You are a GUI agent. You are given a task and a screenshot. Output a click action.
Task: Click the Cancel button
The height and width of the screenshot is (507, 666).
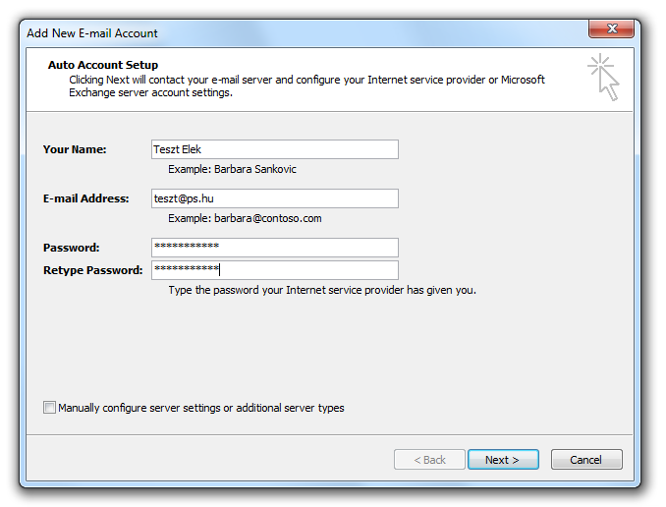coord(586,460)
